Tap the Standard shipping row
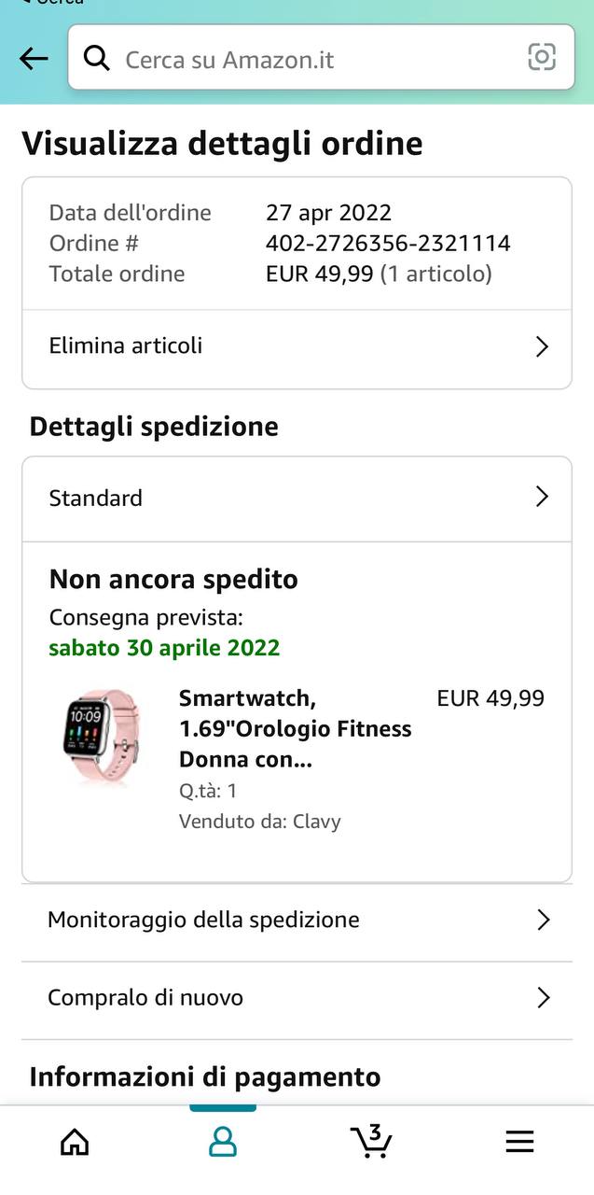 click(96, 498)
